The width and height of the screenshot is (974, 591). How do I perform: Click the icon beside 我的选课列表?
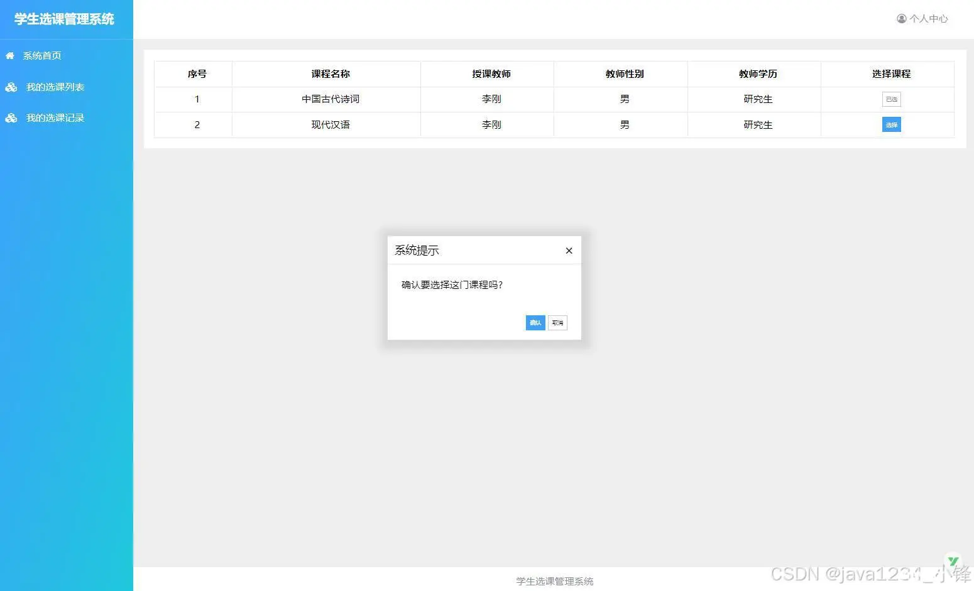(x=11, y=87)
